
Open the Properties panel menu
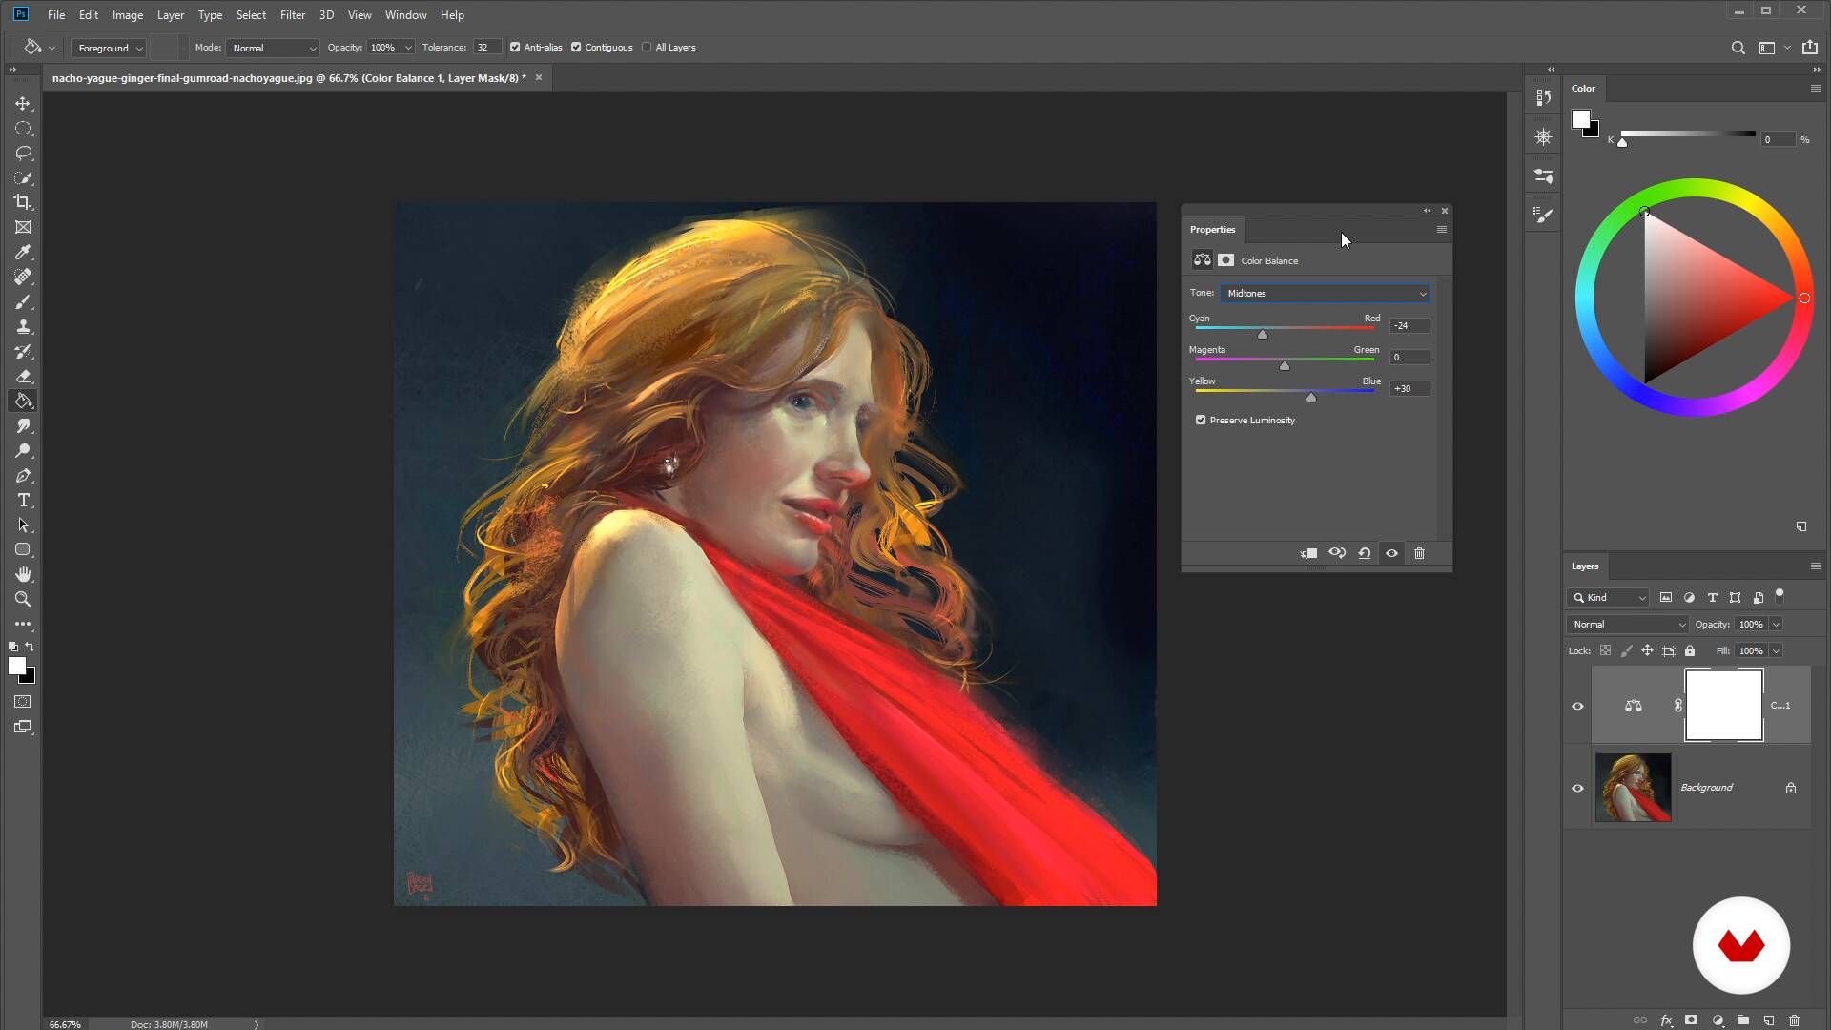tap(1441, 229)
